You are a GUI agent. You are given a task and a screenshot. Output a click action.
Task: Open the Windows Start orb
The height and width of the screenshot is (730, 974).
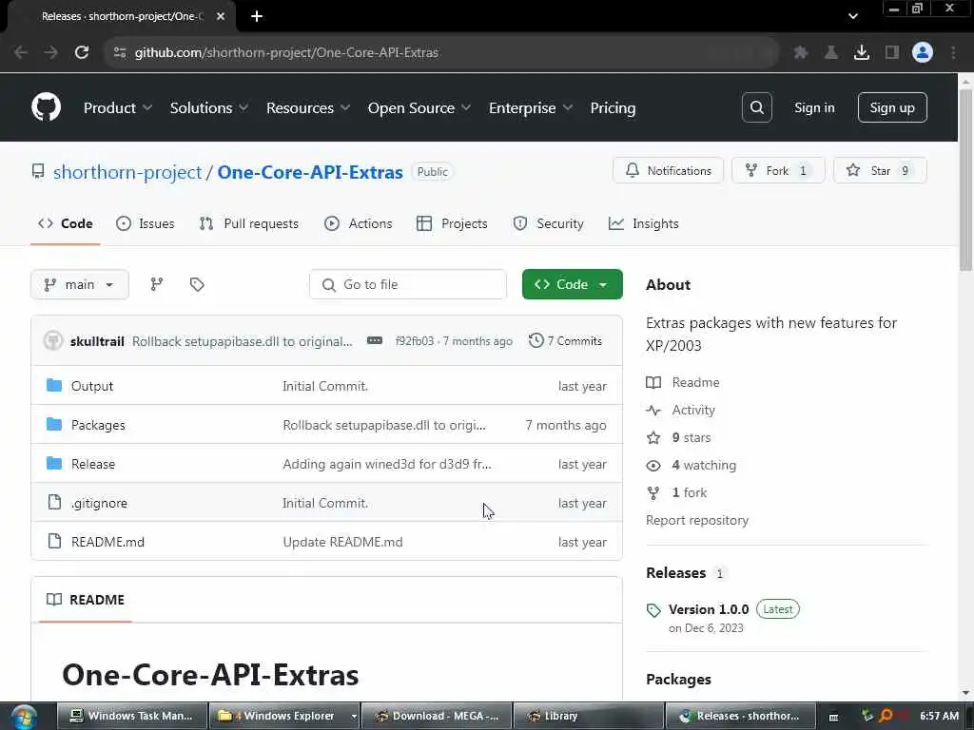(24, 716)
